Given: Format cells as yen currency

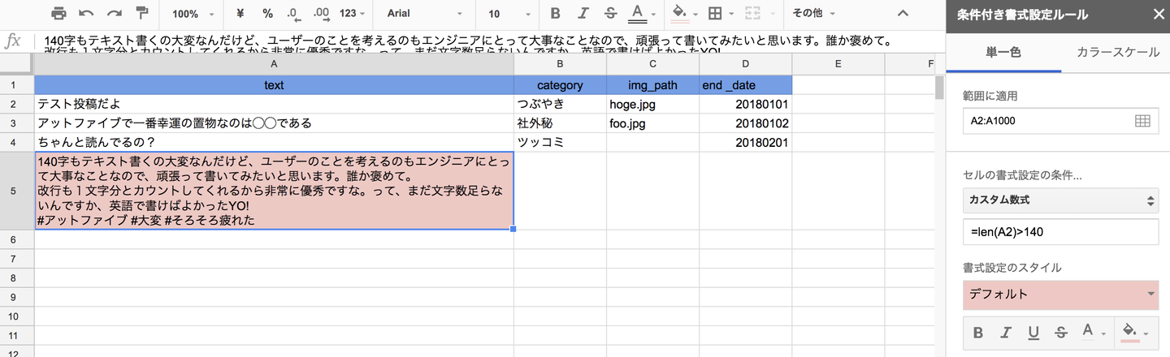Looking at the screenshot, I should coord(240,14).
